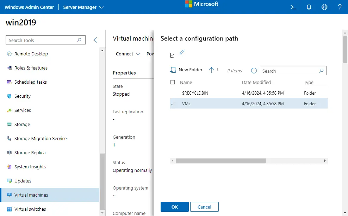Viewport: 348px width, 216px height.
Task: Click the folder search magnifier icon
Action: click(321, 71)
